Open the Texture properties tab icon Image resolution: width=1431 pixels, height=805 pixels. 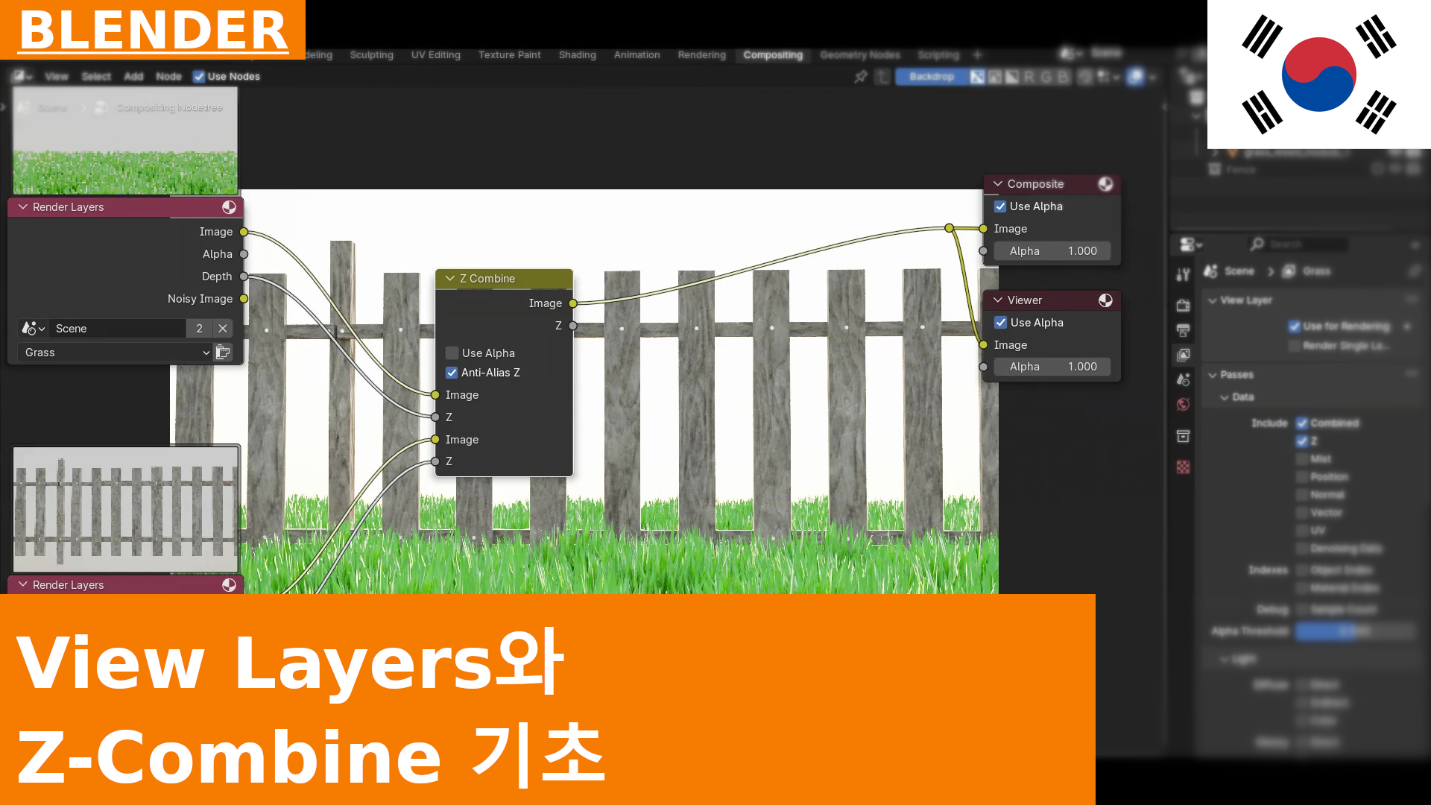pyautogui.click(x=1183, y=467)
